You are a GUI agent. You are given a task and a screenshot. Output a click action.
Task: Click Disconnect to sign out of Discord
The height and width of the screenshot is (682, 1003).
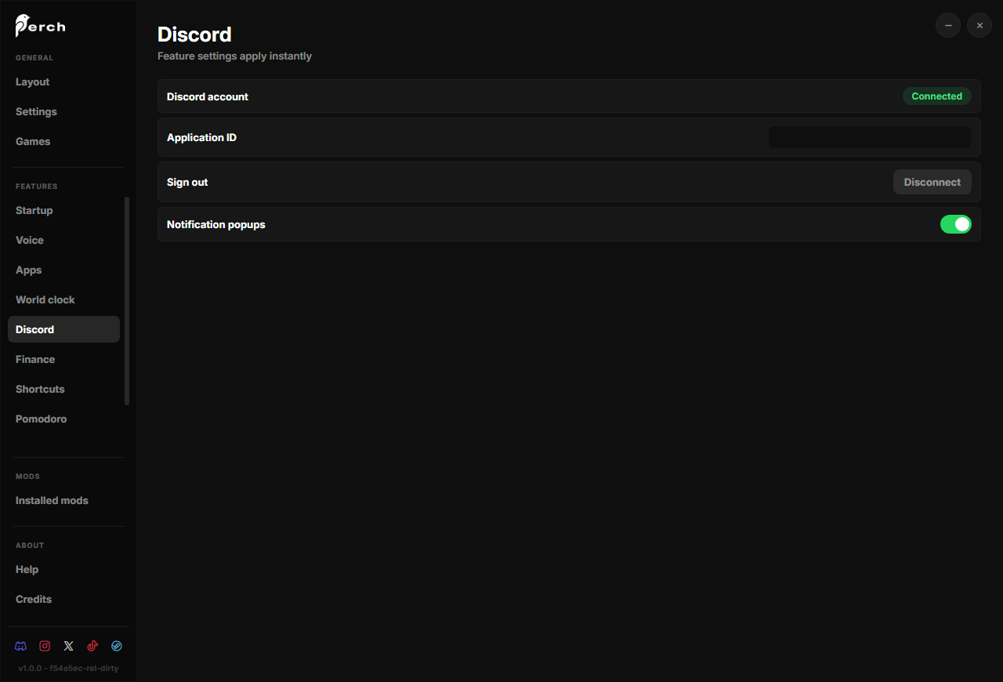932,182
